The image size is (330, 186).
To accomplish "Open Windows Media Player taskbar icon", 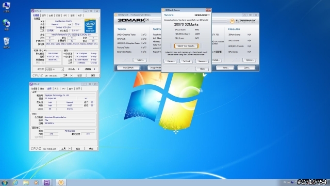I will pos(36,182).
